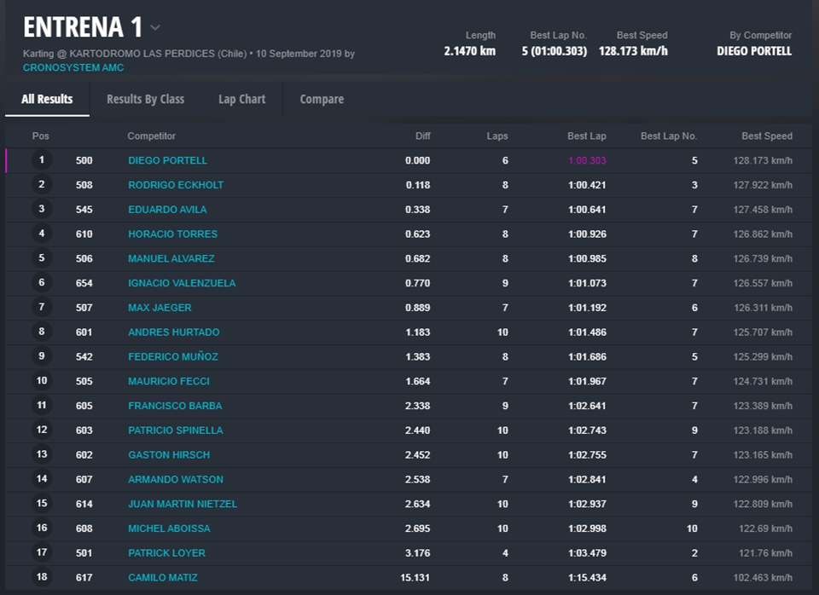Open the CRONOSYSTEM AMC organizer link
Viewport: 819px width, 595px height.
pos(73,68)
